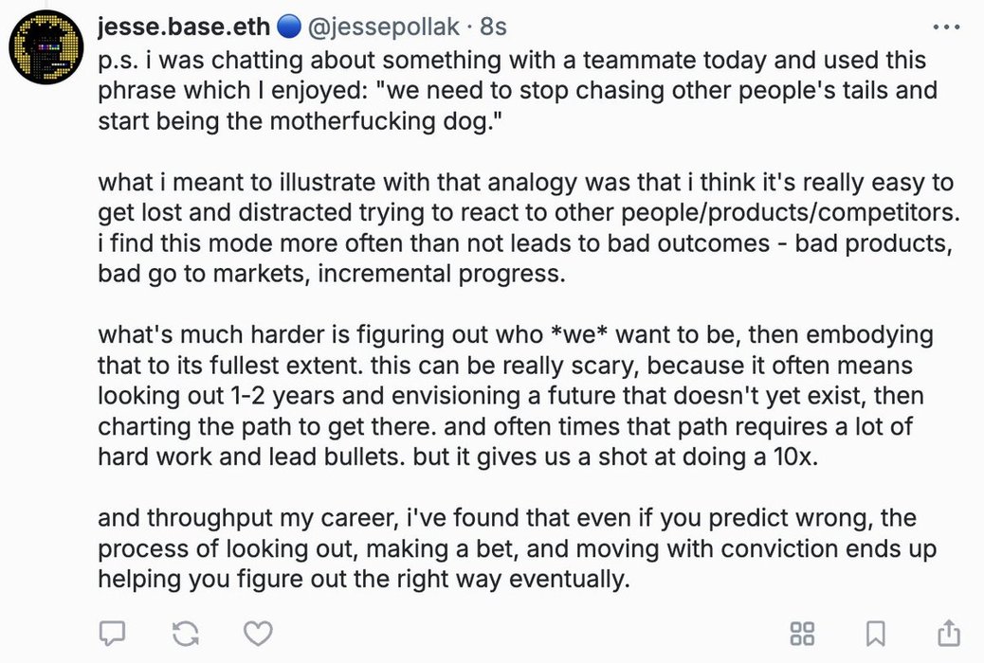The width and height of the screenshot is (984, 663).
Task: Visit the @jessepollak handle
Action: (x=383, y=27)
